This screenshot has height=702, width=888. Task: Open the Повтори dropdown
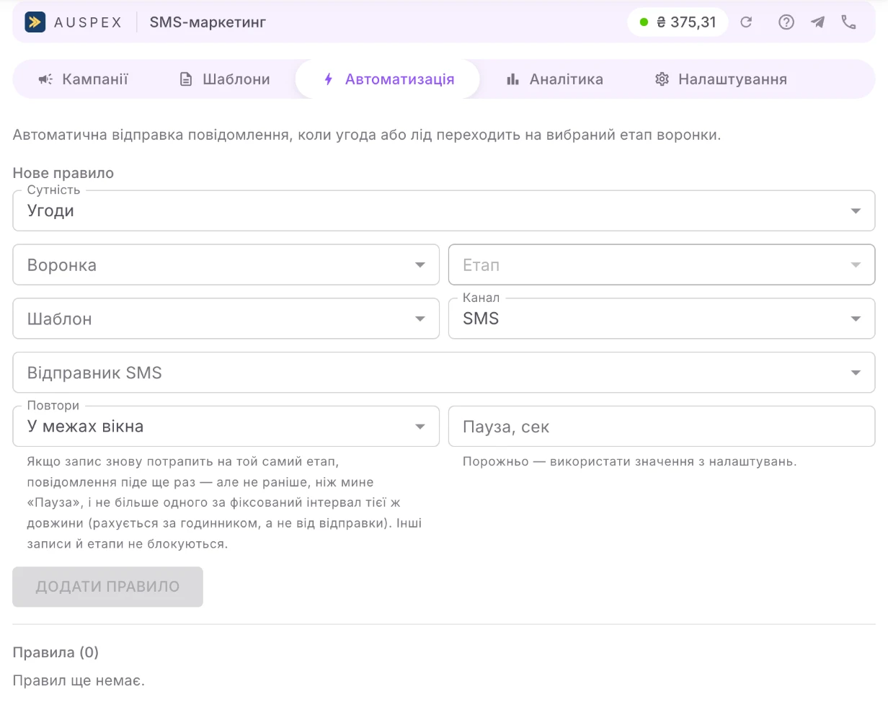(x=226, y=427)
